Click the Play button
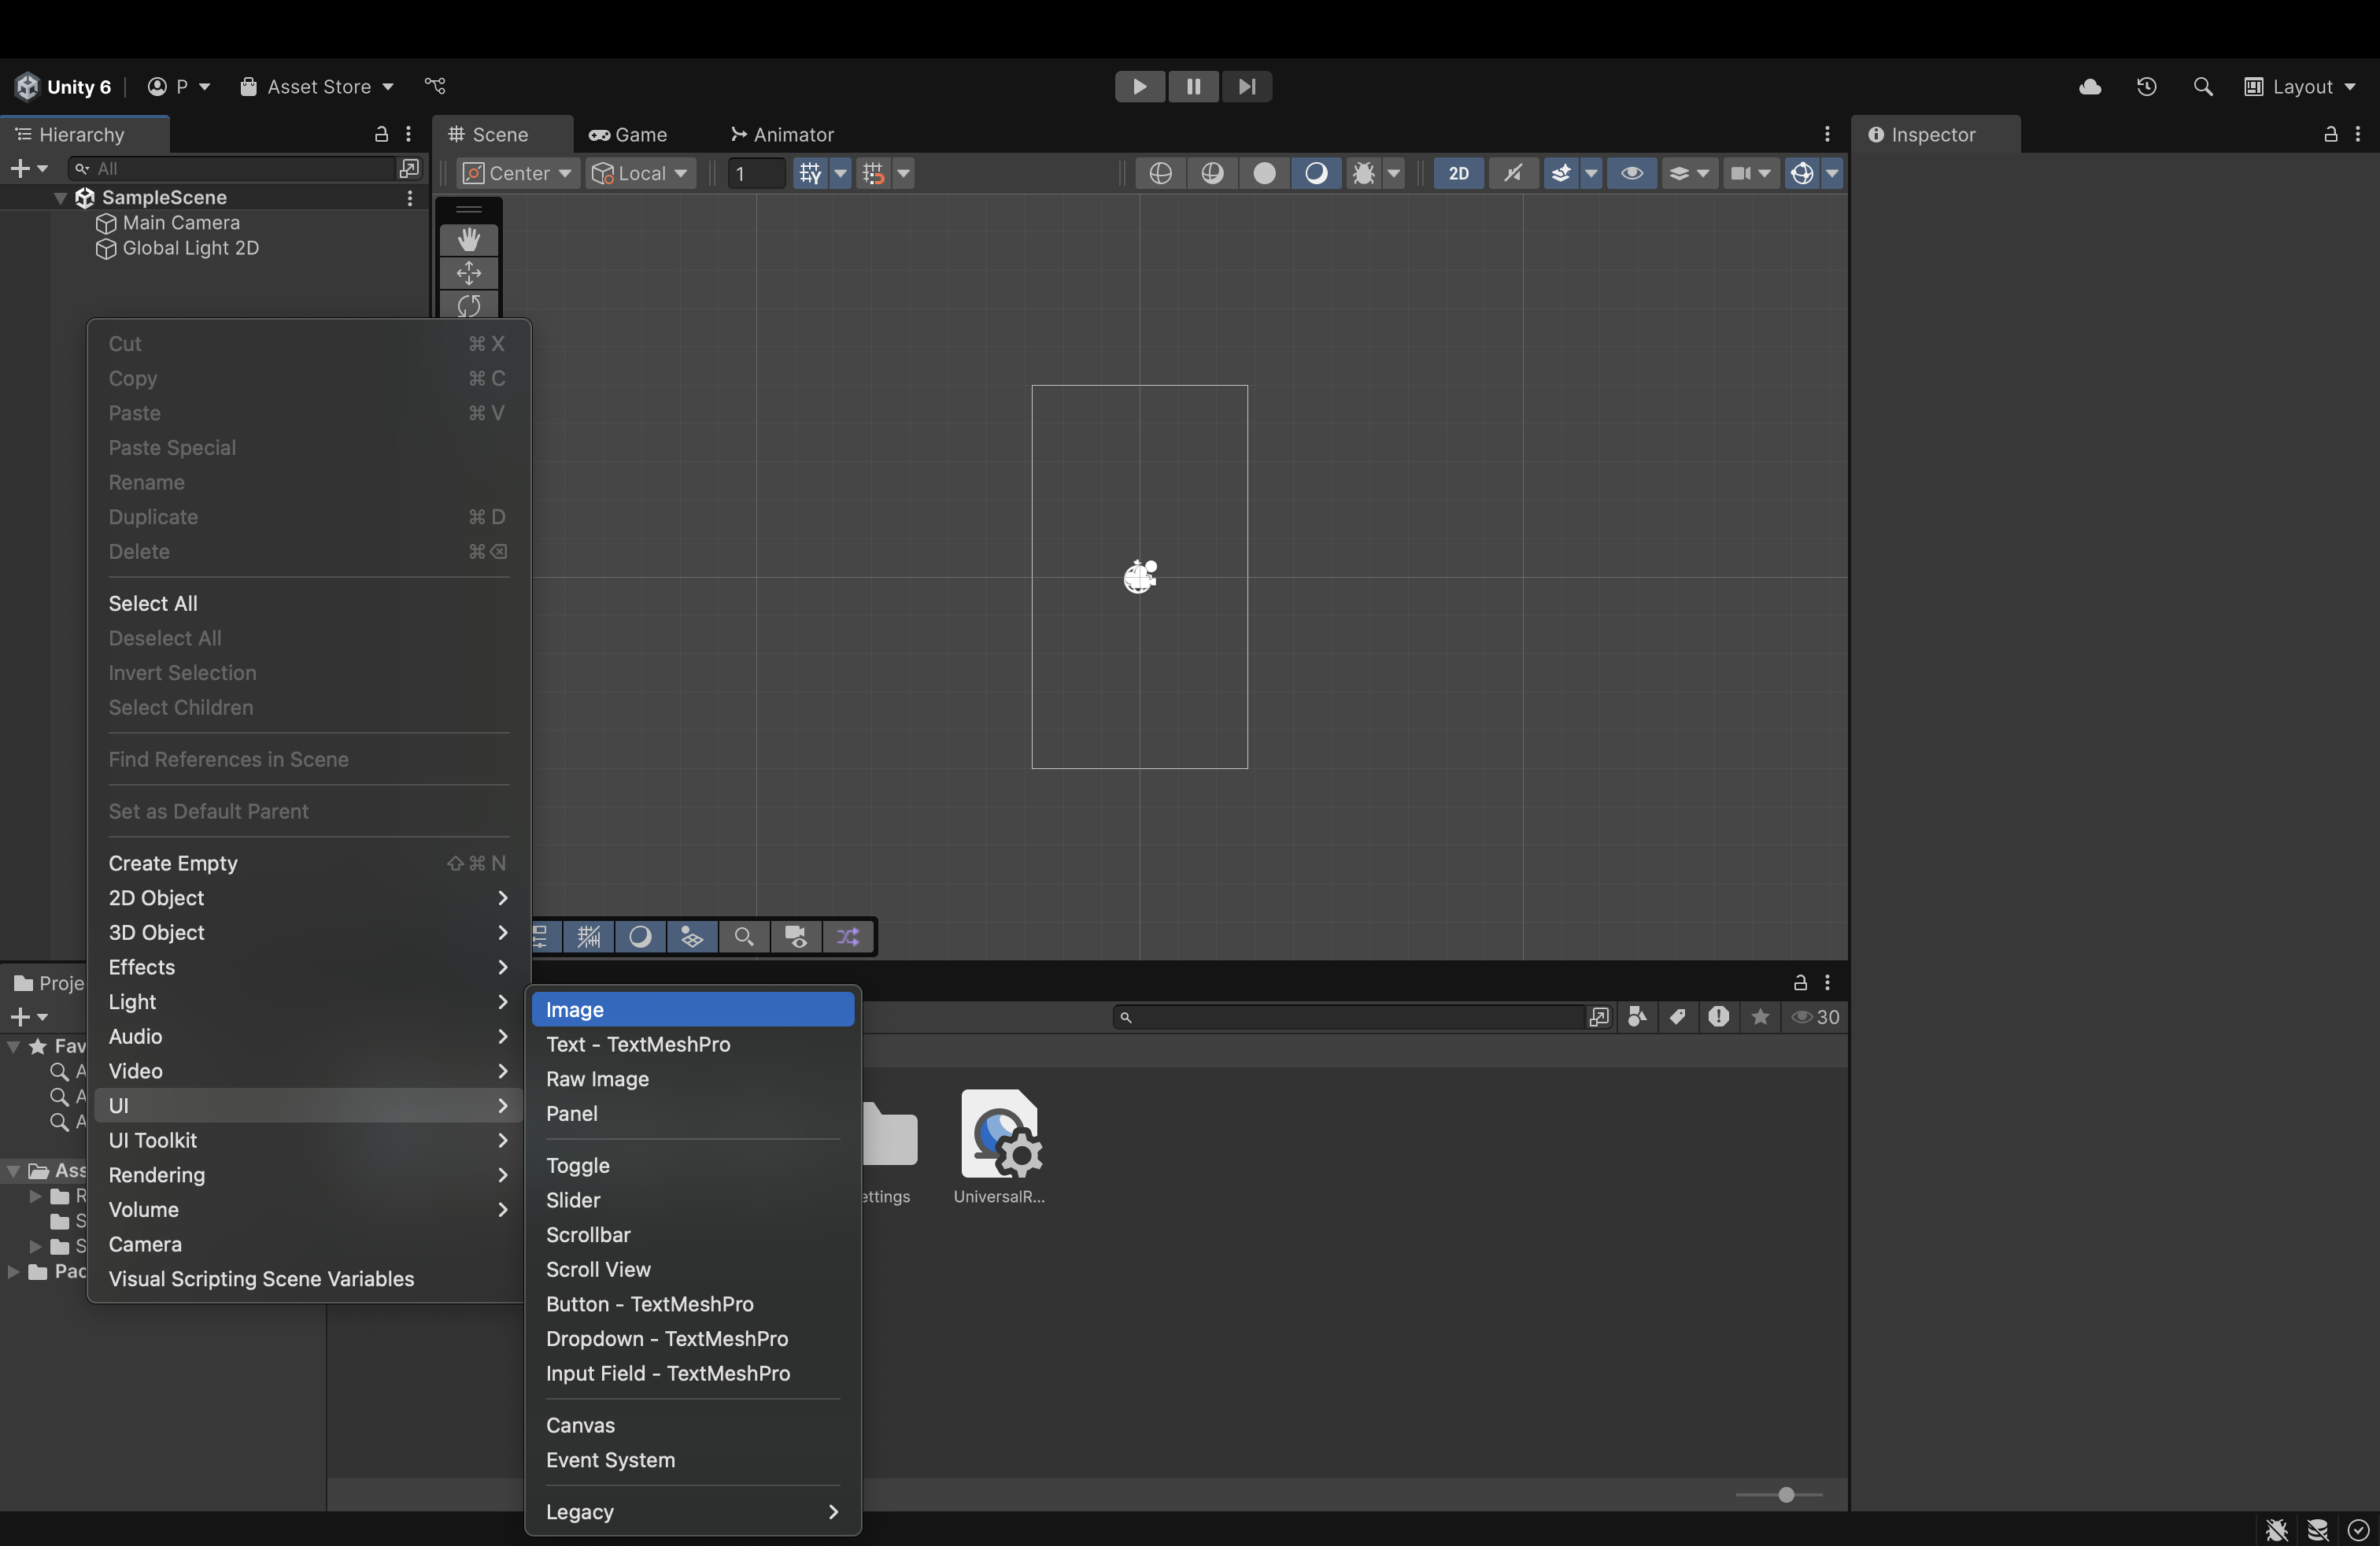 [x=1139, y=87]
